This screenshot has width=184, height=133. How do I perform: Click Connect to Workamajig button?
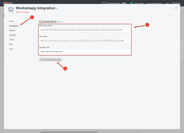51,60
